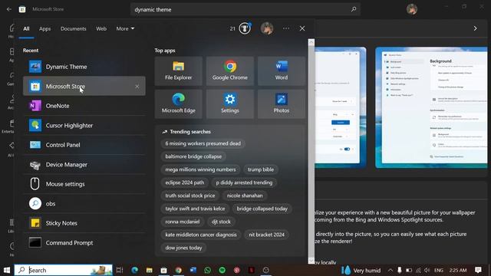
Task: Select 'djt stock' trending search
Action: pyautogui.click(x=221, y=222)
